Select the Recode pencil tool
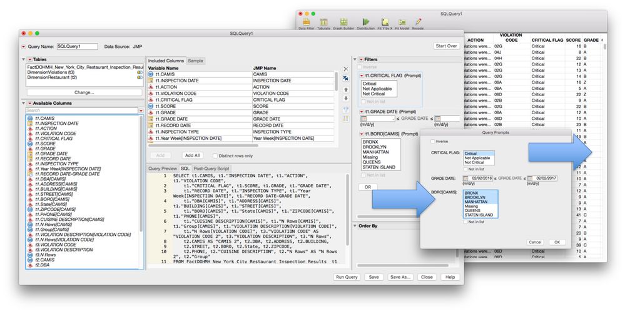625x312 pixels. pos(418,22)
